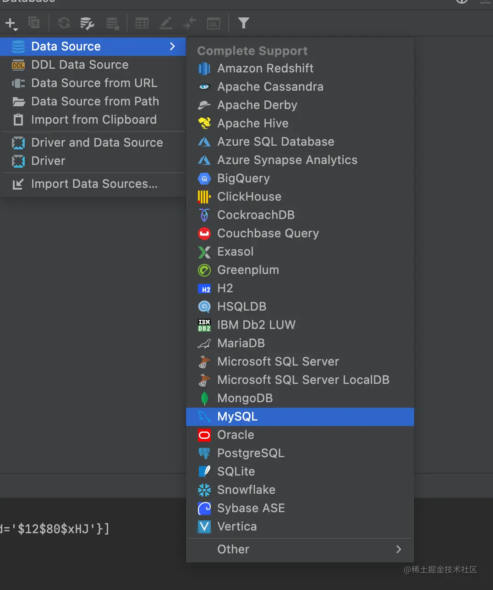Select Vertica data source
Image resolution: width=493 pixels, height=590 pixels.
pos(300,526)
